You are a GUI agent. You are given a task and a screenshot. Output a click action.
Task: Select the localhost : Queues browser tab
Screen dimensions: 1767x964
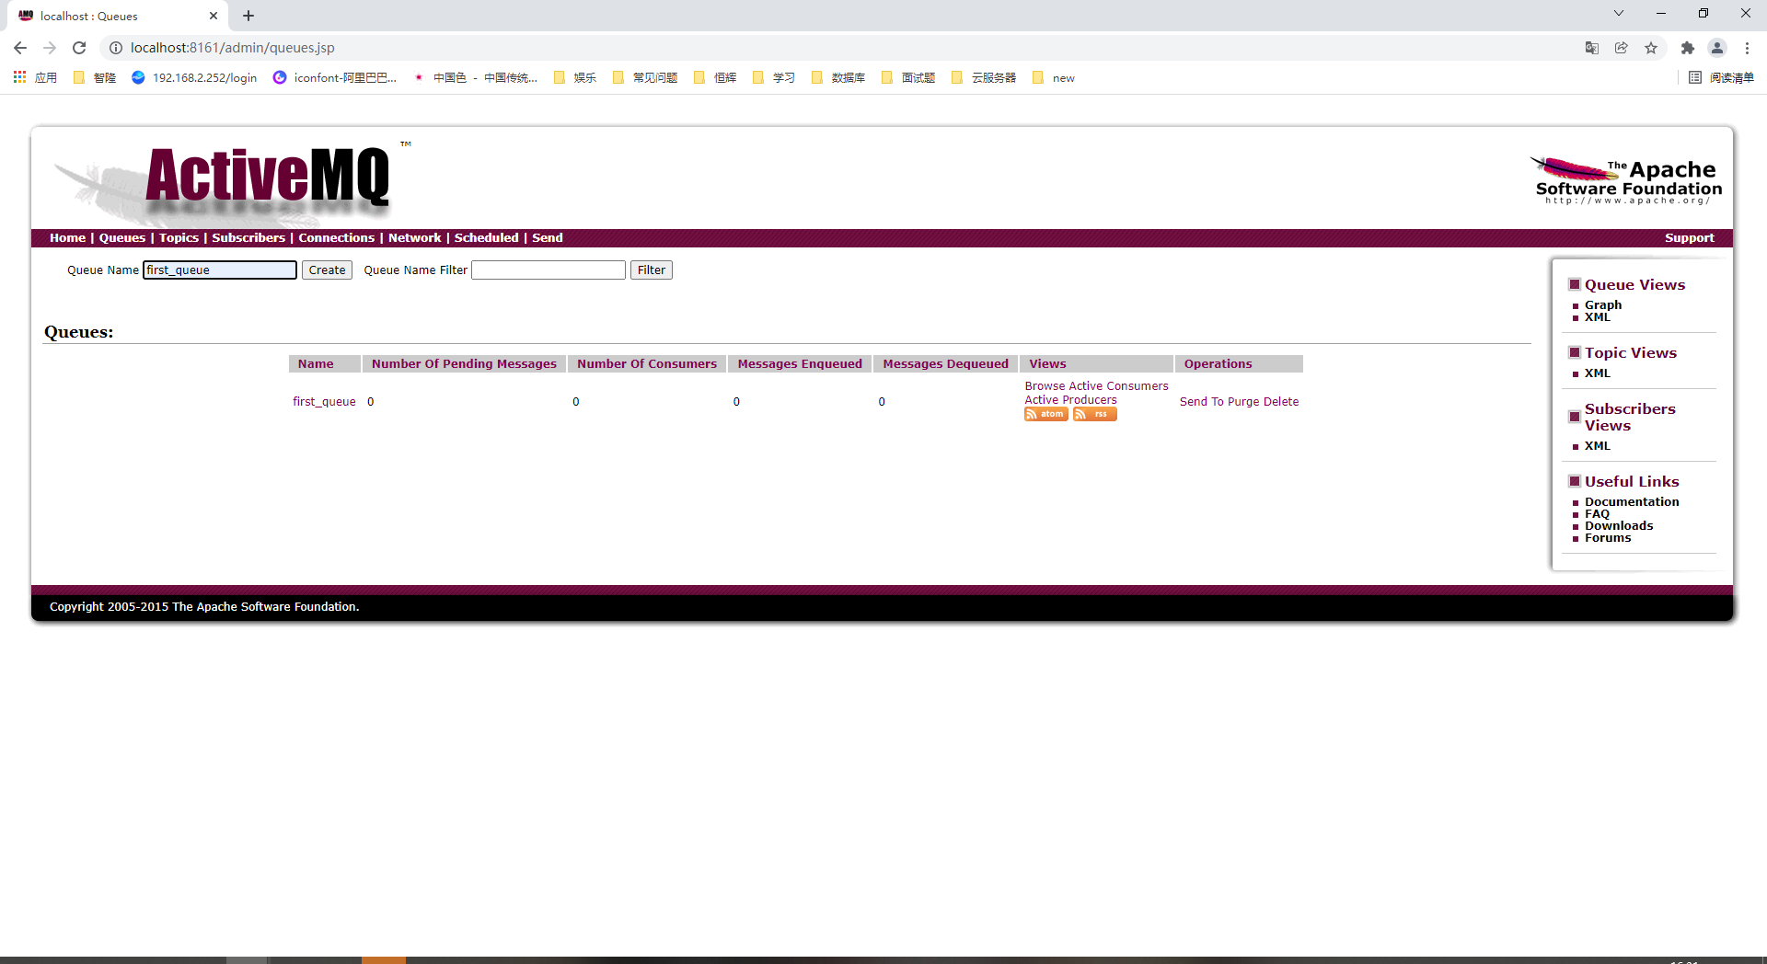[101, 16]
